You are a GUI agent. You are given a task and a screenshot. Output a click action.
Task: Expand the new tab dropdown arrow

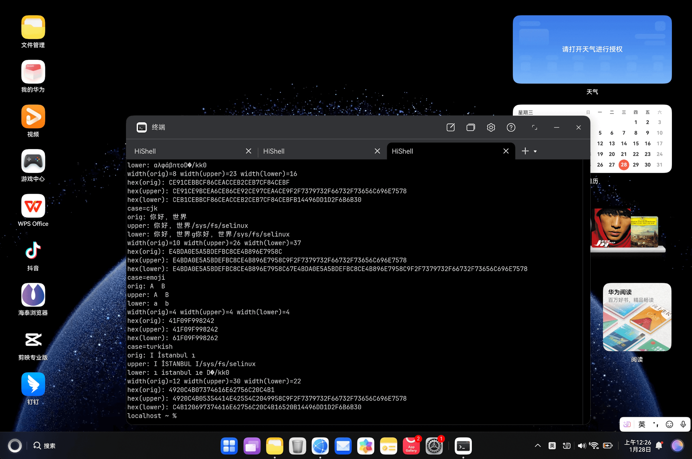[x=535, y=151]
